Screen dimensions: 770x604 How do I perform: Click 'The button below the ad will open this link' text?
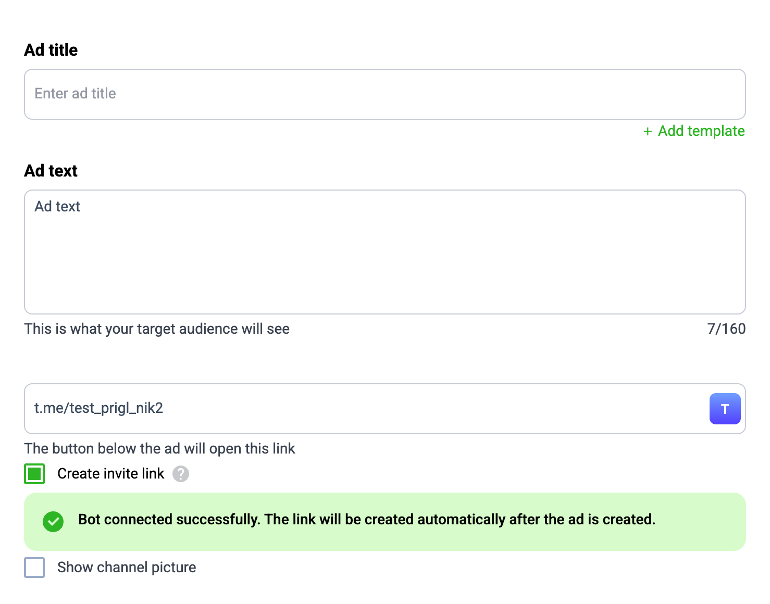coord(159,448)
